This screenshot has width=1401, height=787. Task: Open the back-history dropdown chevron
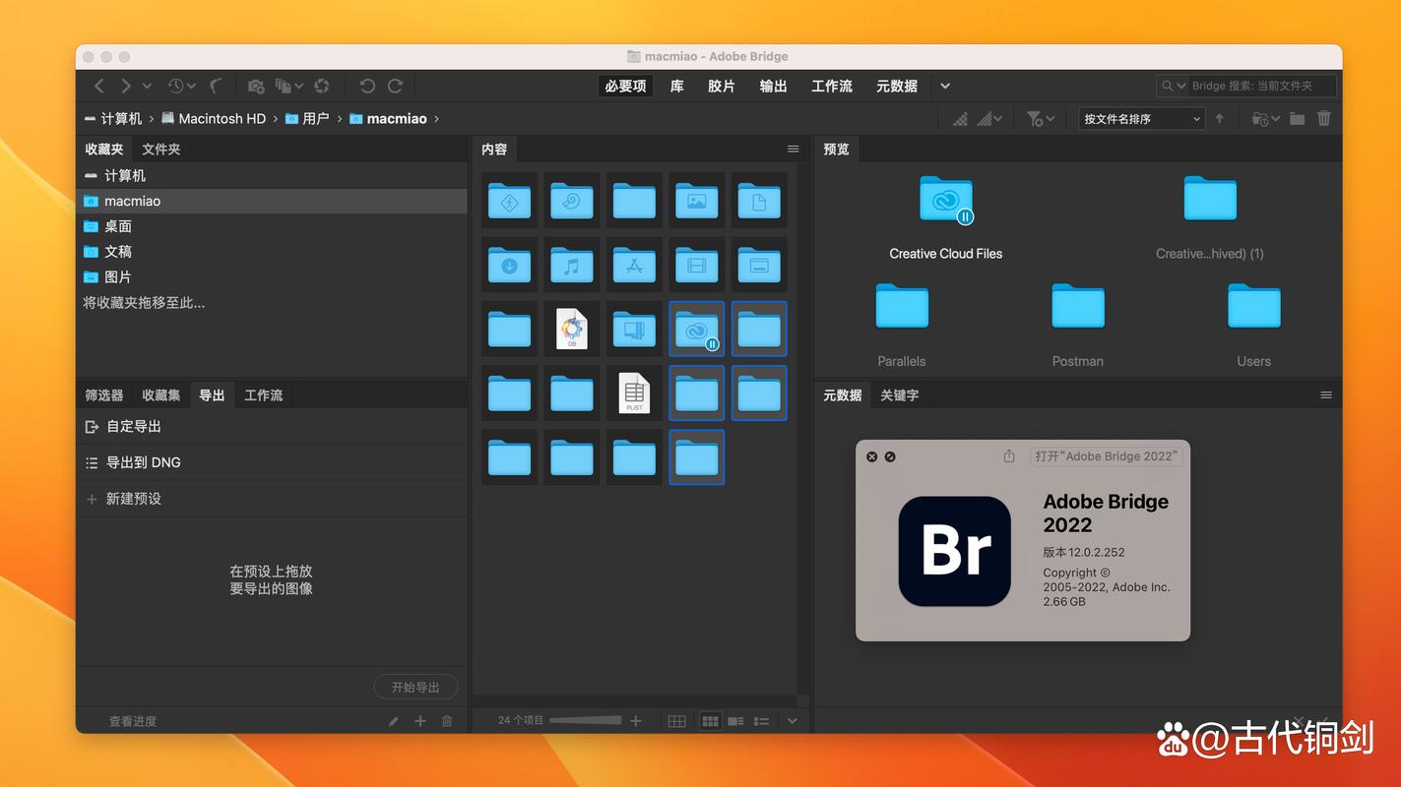coord(146,86)
